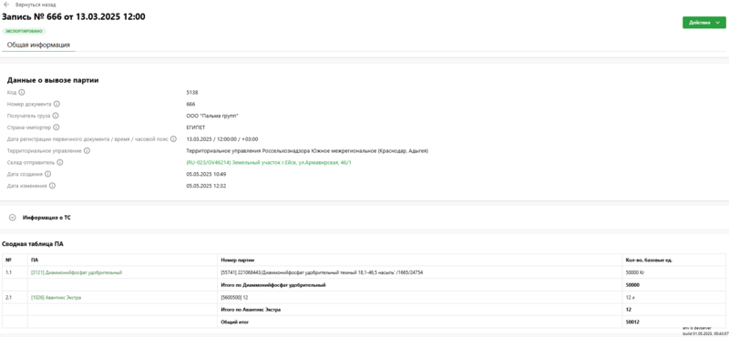
Task: Select the Общая информация tab
Action: pos(38,46)
